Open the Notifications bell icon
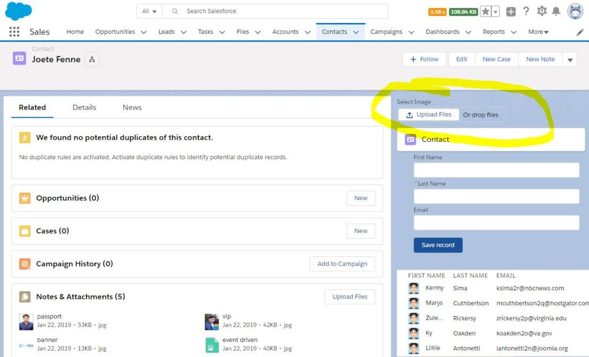Screen dimensions: 589x357 pos(556,11)
